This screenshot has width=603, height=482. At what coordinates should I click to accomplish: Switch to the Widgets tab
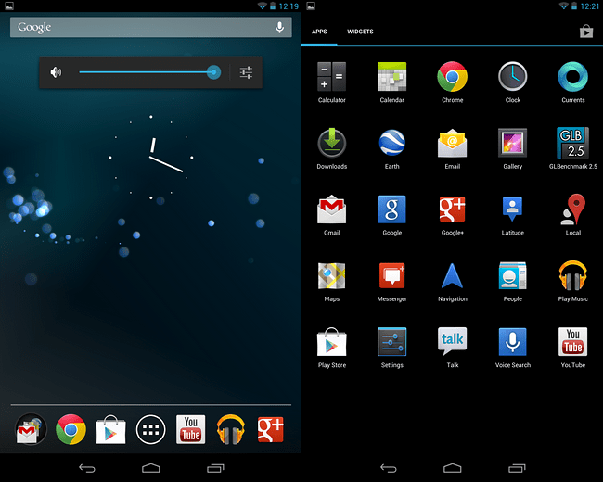(360, 32)
